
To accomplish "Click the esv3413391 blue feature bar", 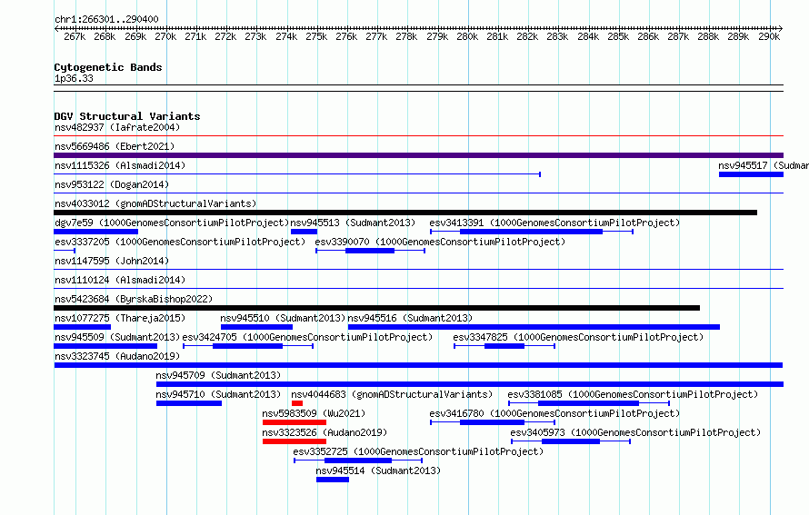I will click(532, 232).
